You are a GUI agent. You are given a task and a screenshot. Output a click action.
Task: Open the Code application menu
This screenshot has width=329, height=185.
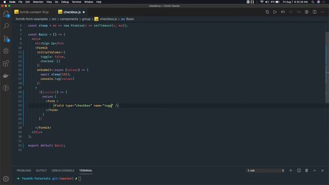point(12,2)
